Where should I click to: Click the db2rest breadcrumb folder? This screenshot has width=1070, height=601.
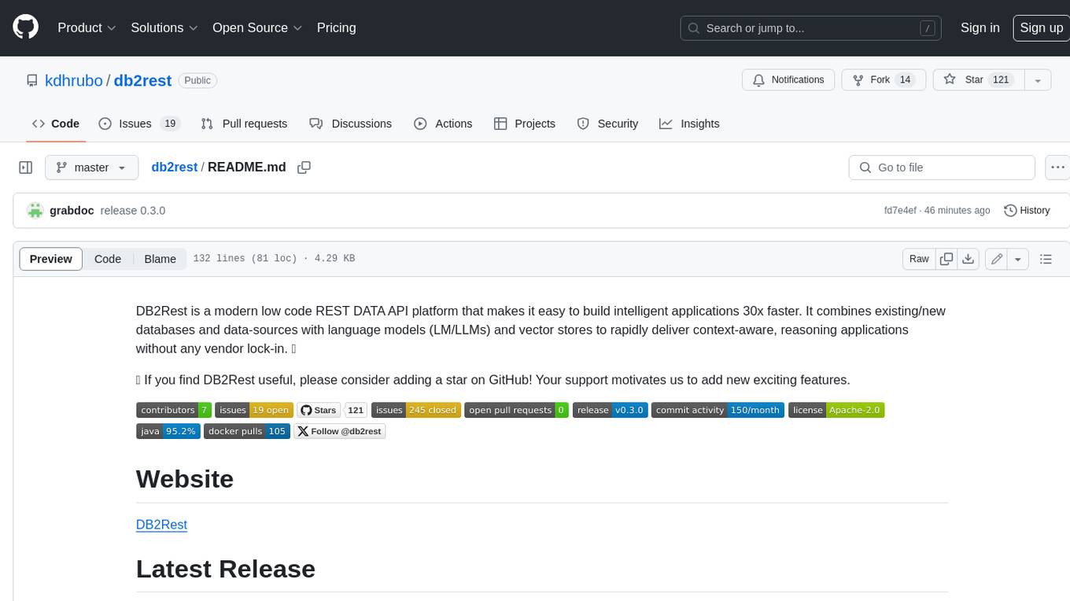(174, 168)
